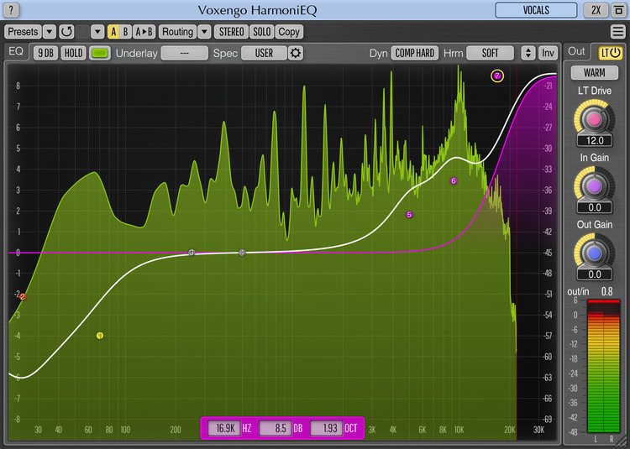Switch to state B
The width and height of the screenshot is (630, 449).
point(125,32)
